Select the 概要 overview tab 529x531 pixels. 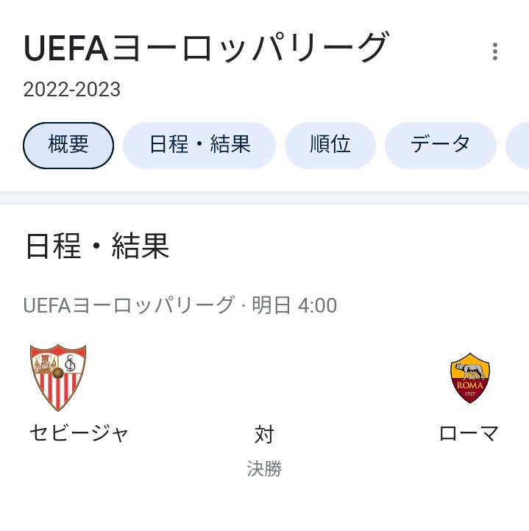[x=68, y=146]
